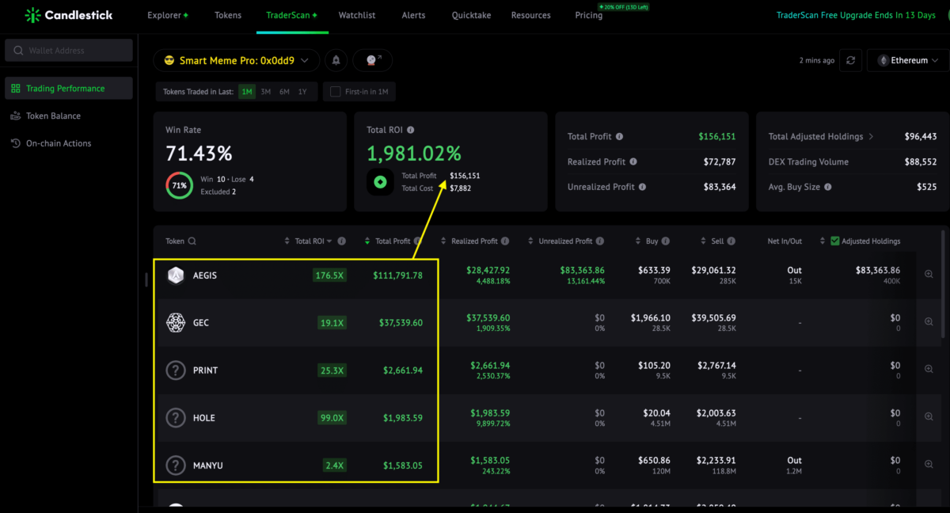
Task: Select the 1Y time range
Action: (302, 92)
